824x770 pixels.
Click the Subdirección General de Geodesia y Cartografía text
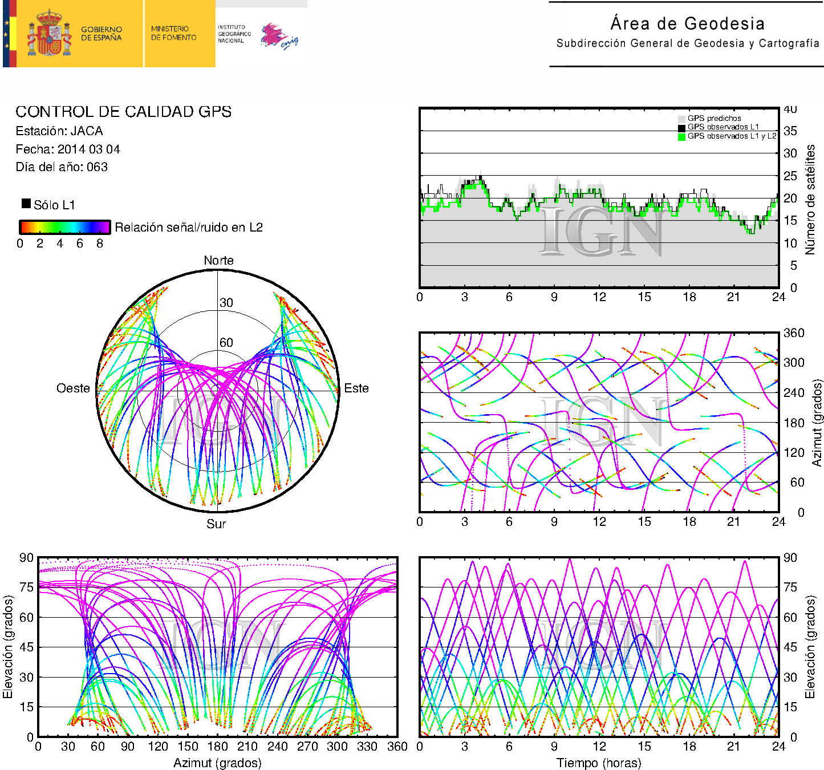pyautogui.click(x=687, y=43)
